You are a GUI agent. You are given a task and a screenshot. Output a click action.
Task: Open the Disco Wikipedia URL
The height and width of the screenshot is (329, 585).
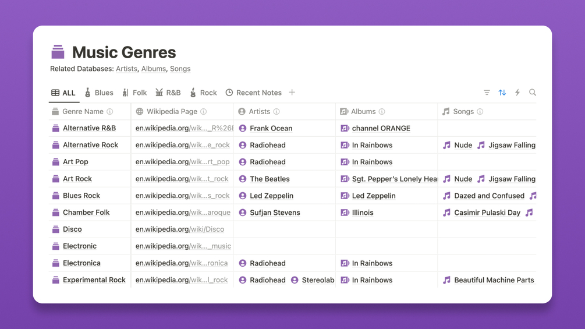(x=180, y=229)
